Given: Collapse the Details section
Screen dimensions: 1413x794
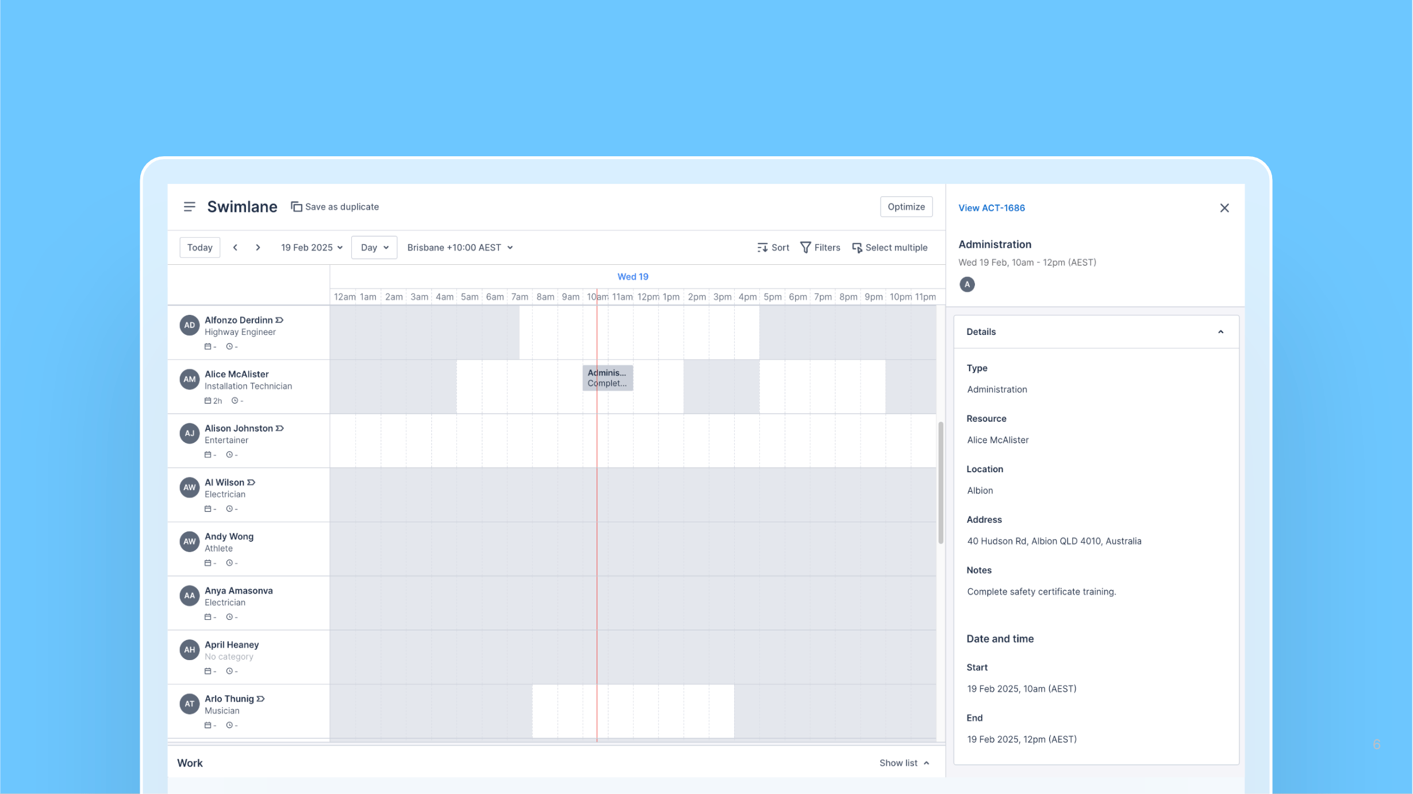Looking at the screenshot, I should click(1220, 332).
